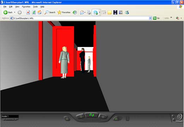Screen dimensions: 184x127
Task: Open the History toolbar icon
Action: (x=75, y=12)
